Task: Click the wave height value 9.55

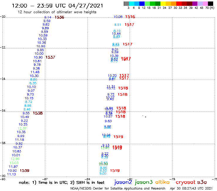Action: tap(26, 113)
